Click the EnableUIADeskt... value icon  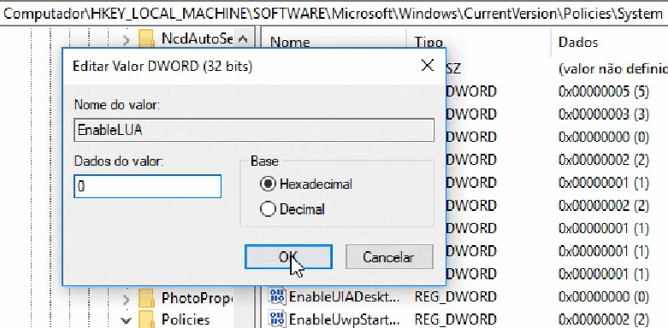(277, 296)
